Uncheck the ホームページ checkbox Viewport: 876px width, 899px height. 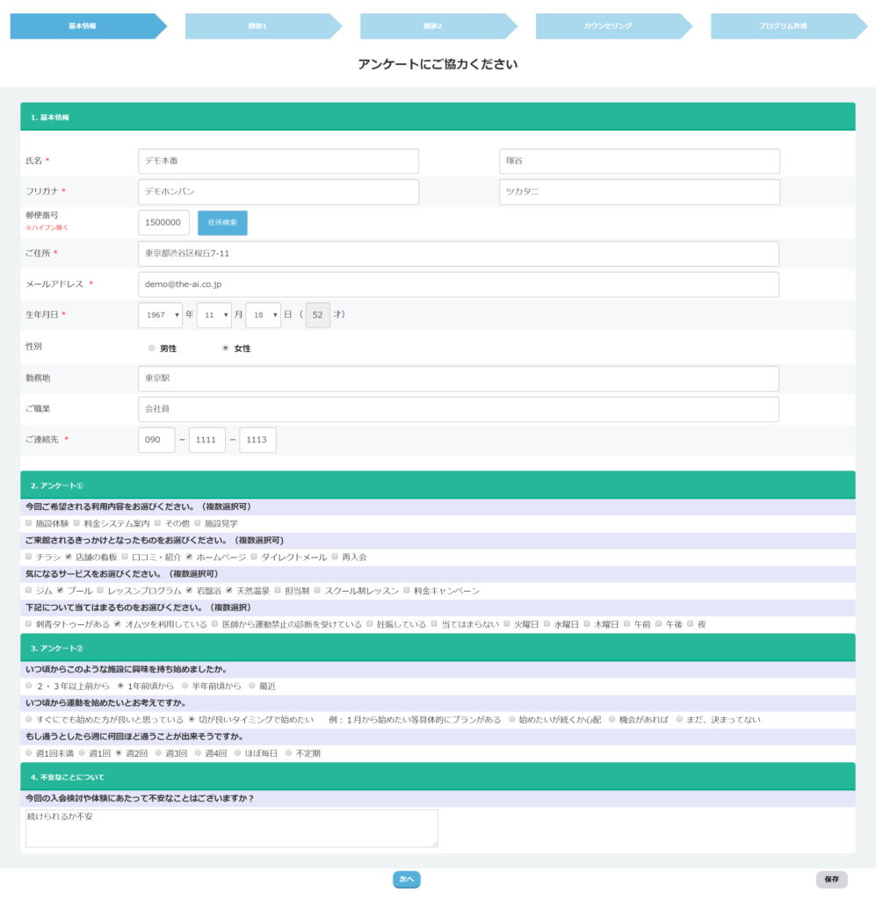[x=189, y=557]
